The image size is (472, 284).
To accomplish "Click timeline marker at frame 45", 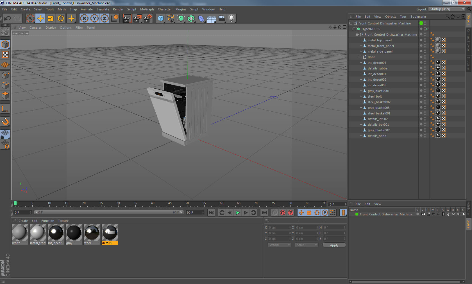I will pos(170,204).
